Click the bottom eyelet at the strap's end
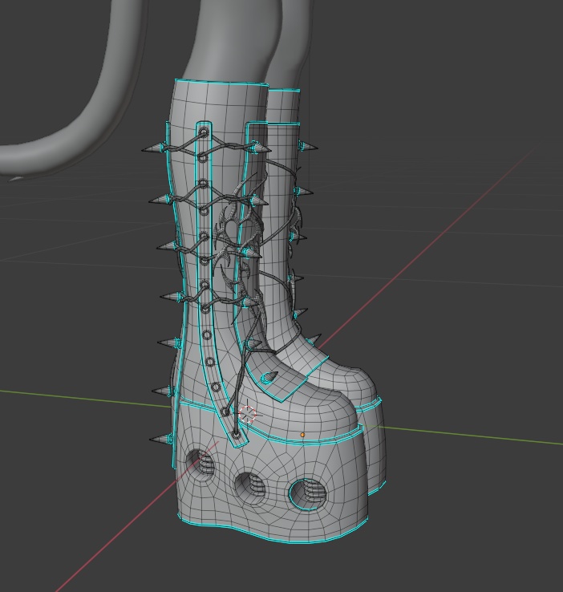563x592 pixels. pyautogui.click(x=237, y=436)
